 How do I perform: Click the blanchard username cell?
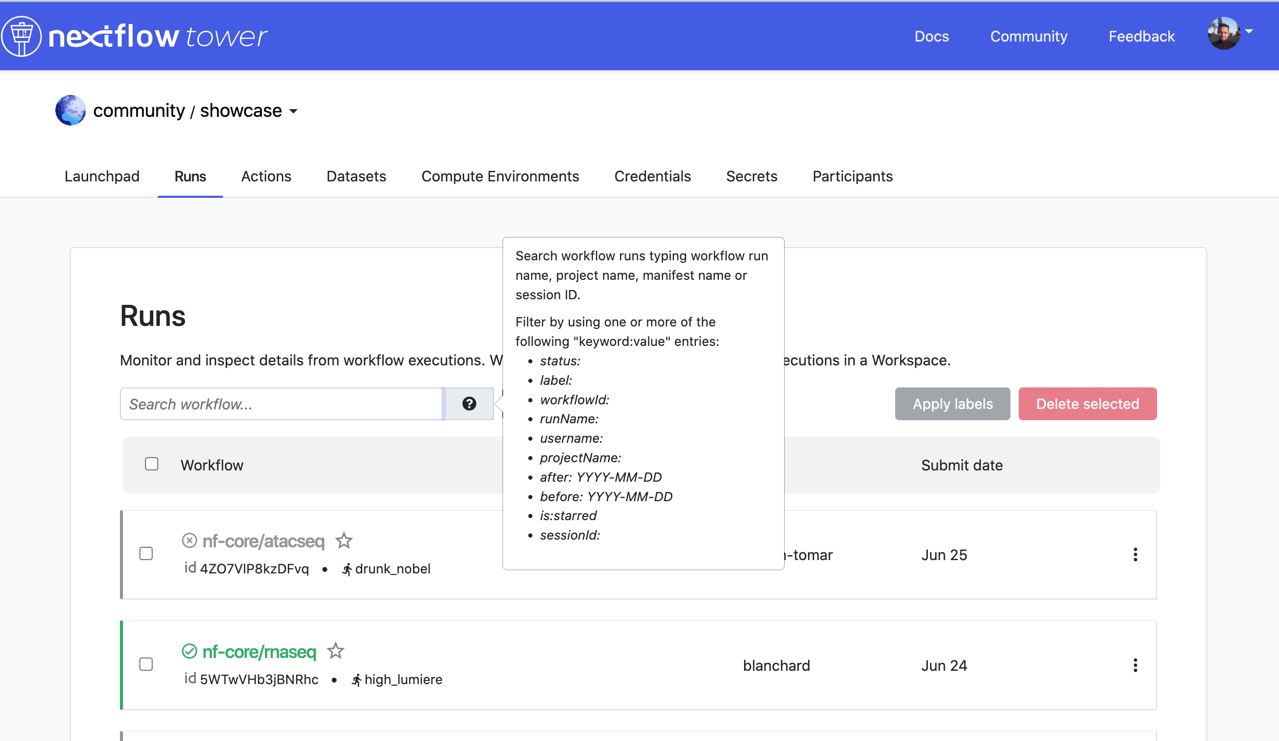pyautogui.click(x=776, y=666)
